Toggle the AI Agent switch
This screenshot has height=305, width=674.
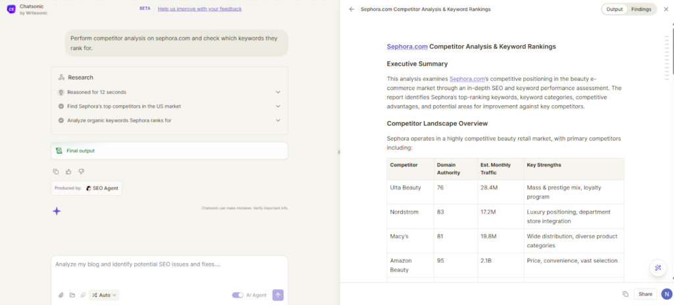238,295
